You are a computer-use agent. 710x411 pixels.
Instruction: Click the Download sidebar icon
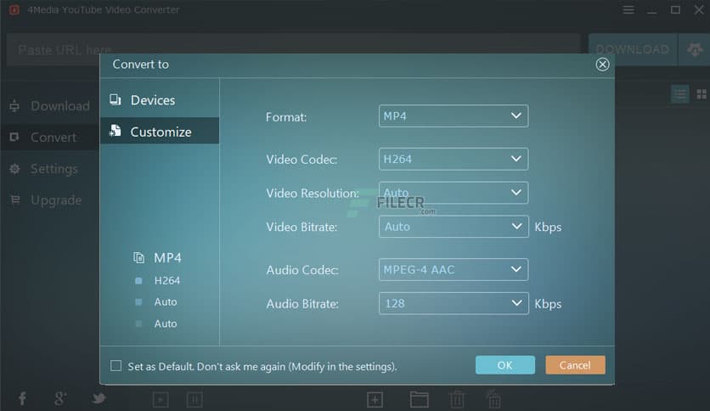point(14,106)
